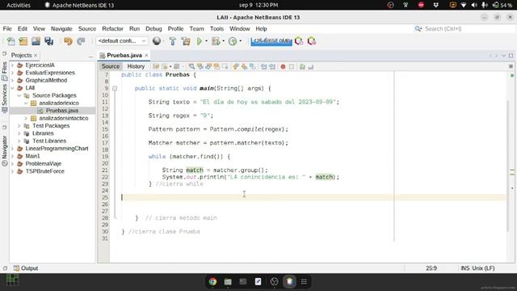Click the last profiler icon in main toolbar

tap(312, 41)
